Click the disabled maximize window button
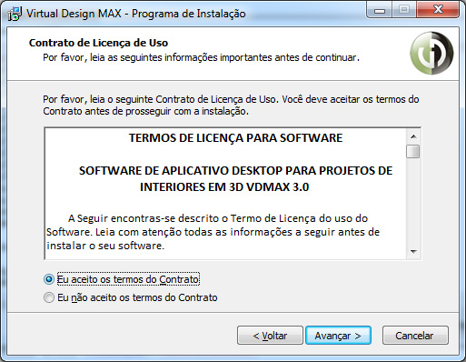 click(x=404, y=11)
